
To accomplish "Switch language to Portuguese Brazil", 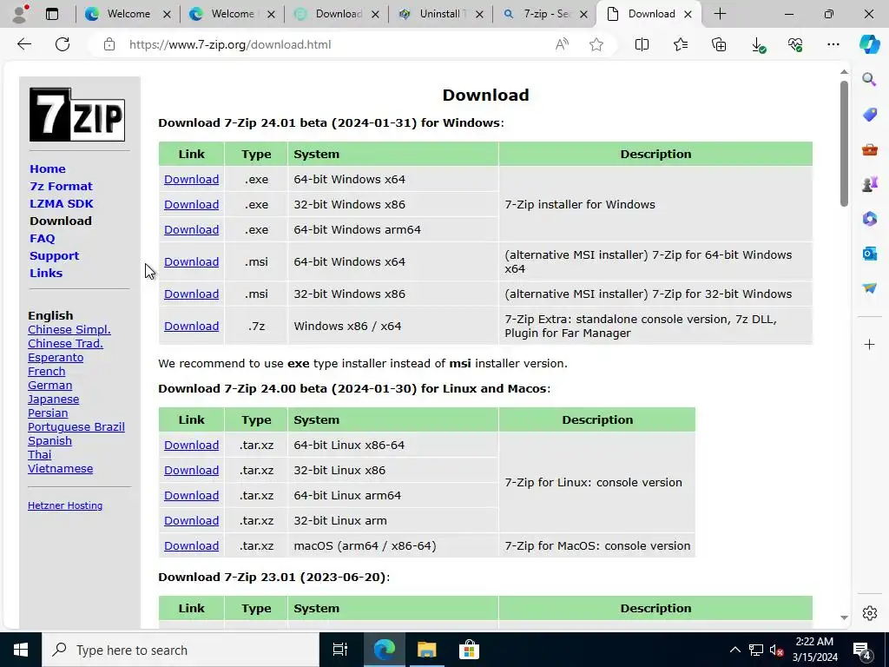I will pos(76,427).
